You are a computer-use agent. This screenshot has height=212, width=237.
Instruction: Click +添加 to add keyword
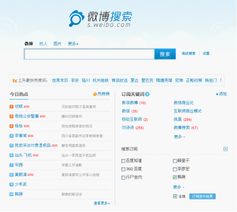tap(221, 94)
